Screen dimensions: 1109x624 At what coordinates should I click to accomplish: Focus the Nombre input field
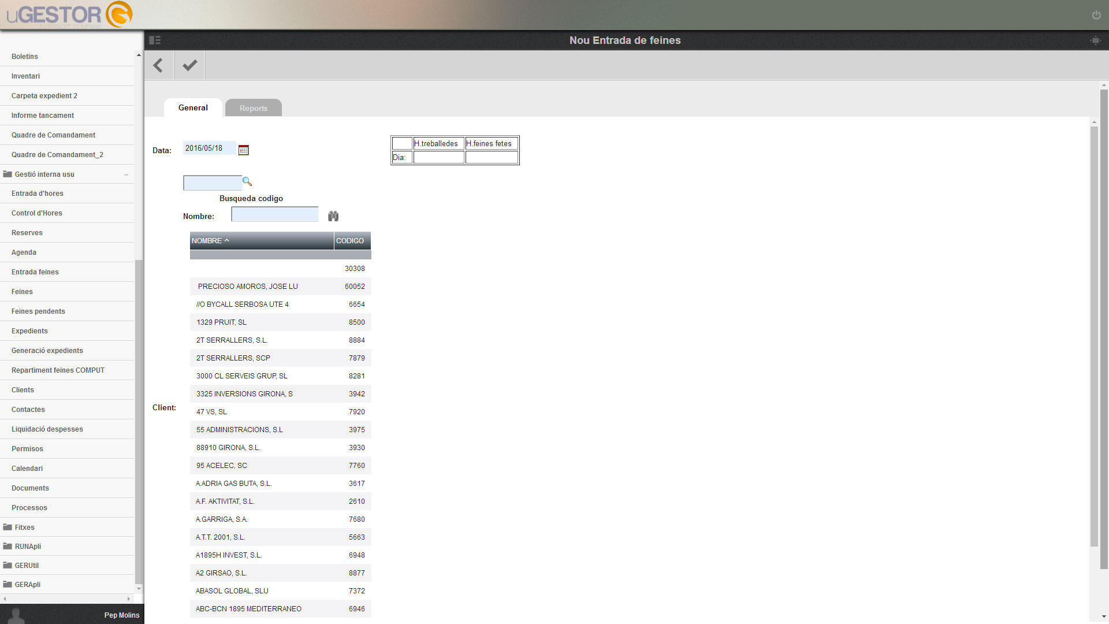coord(275,214)
